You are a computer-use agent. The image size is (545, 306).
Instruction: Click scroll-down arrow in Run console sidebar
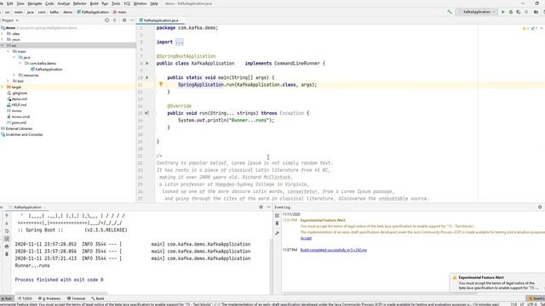[x=7, y=223]
